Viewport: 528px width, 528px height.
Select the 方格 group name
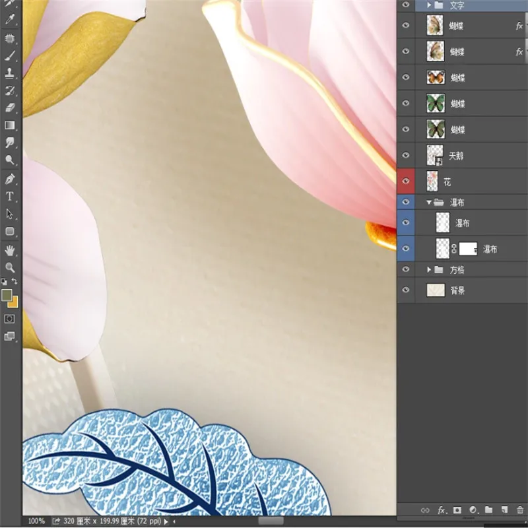click(457, 270)
